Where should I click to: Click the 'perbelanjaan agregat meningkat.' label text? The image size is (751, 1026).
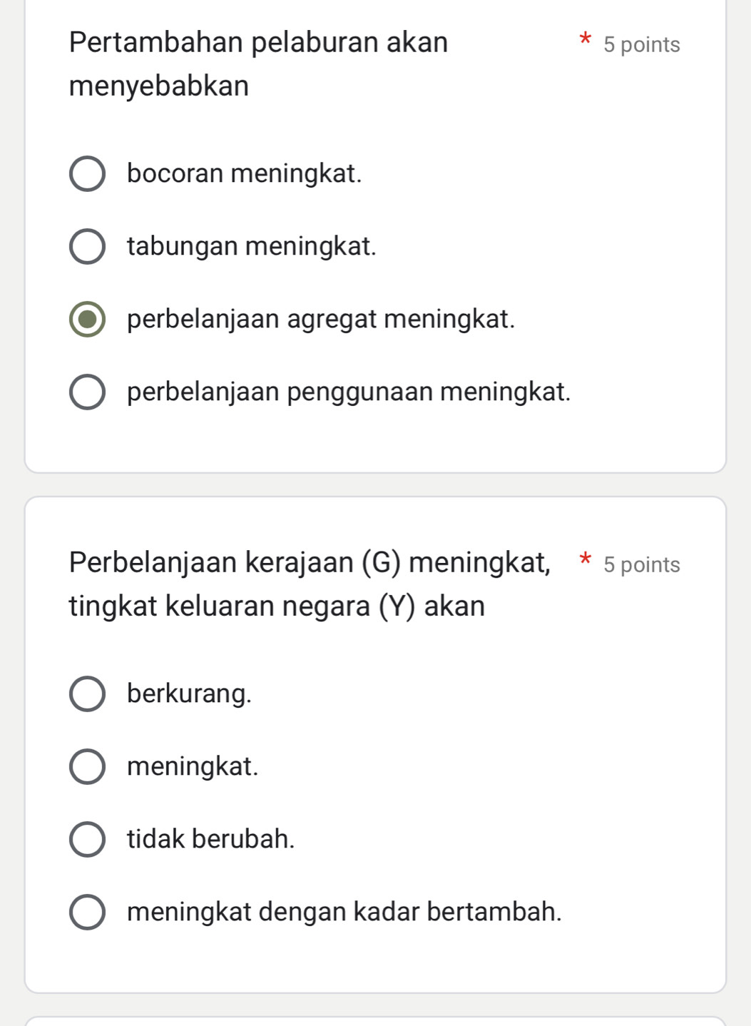tap(320, 319)
